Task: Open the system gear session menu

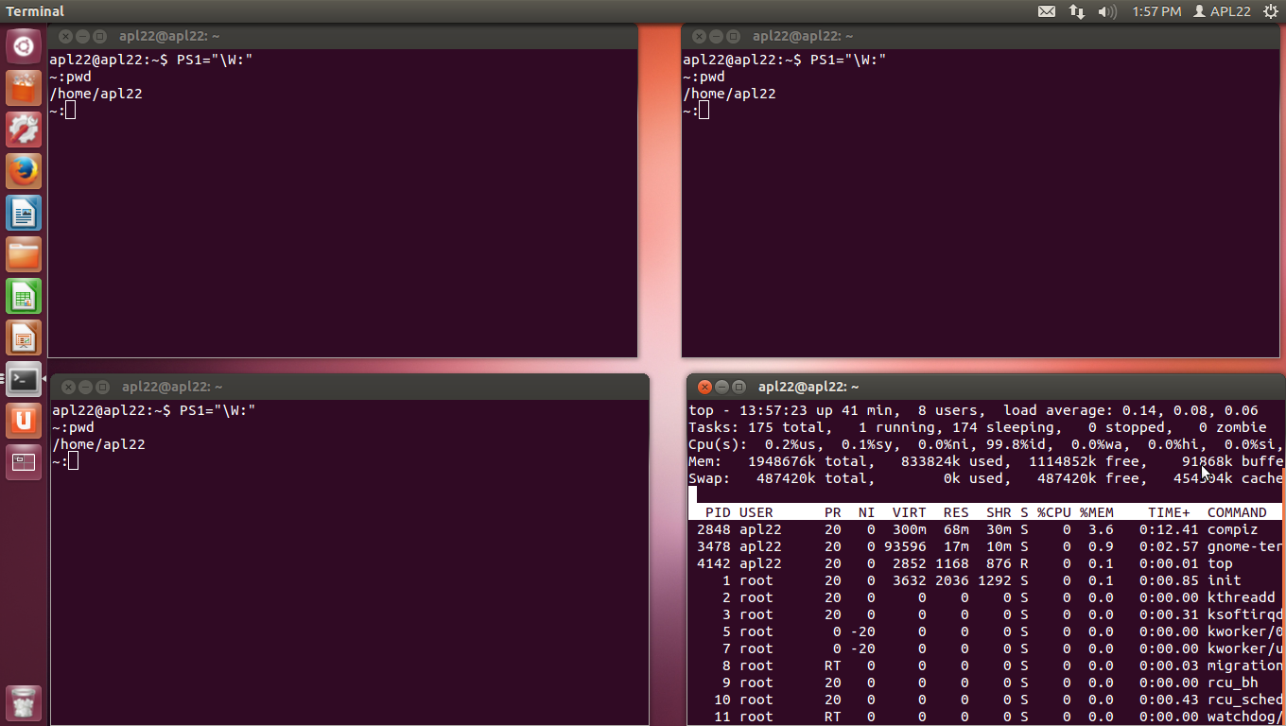Action: [1270, 11]
